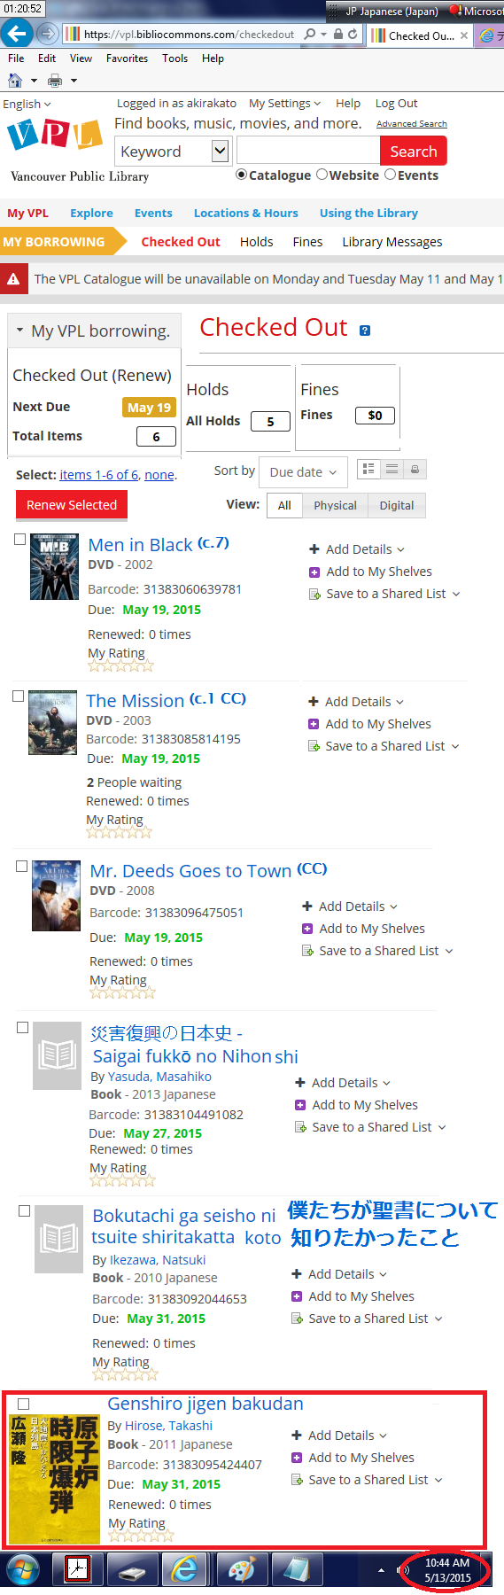504x1595 pixels.
Task: Select checkbox for Men in Black
Action: point(20,540)
